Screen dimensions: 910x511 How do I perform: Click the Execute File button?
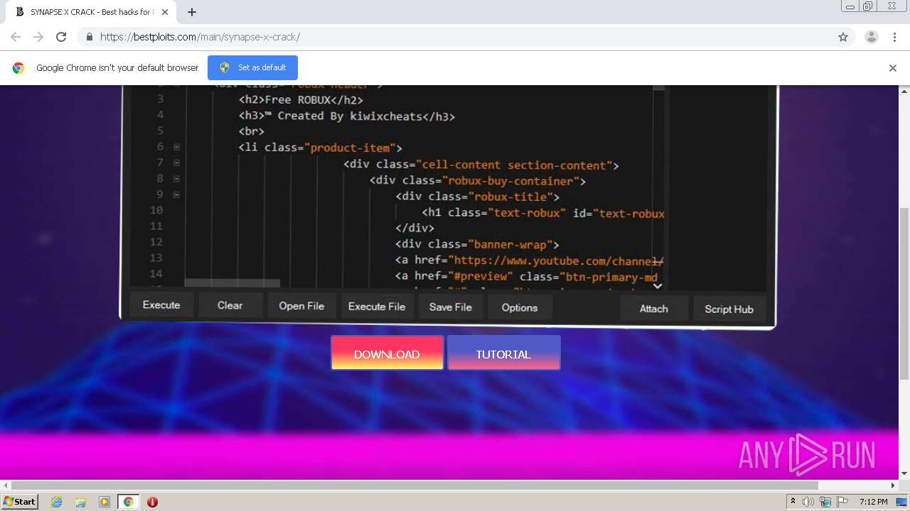coord(377,307)
